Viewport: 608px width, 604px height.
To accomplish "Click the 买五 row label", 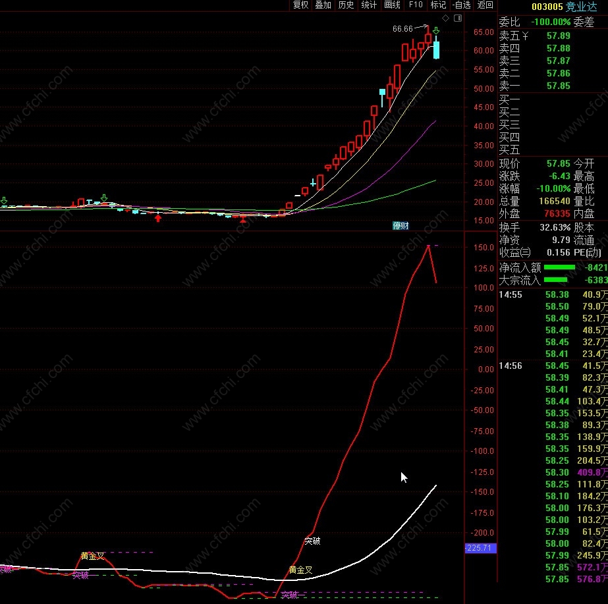I will click(x=509, y=150).
